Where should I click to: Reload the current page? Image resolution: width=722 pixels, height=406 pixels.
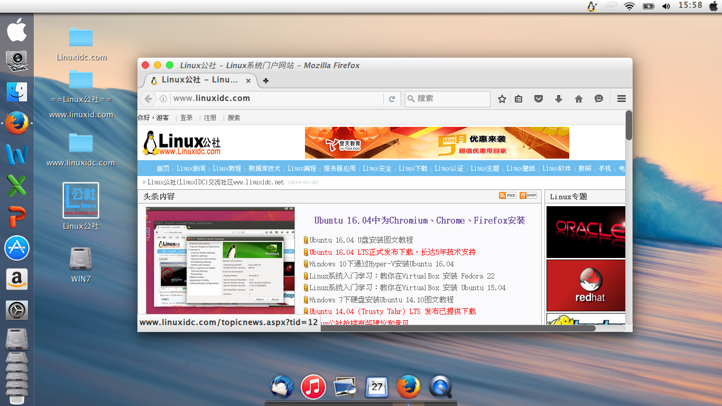tap(392, 99)
